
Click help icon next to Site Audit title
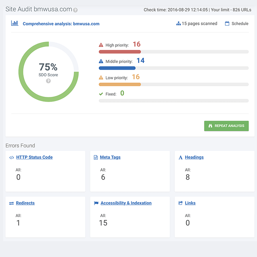click(76, 10)
